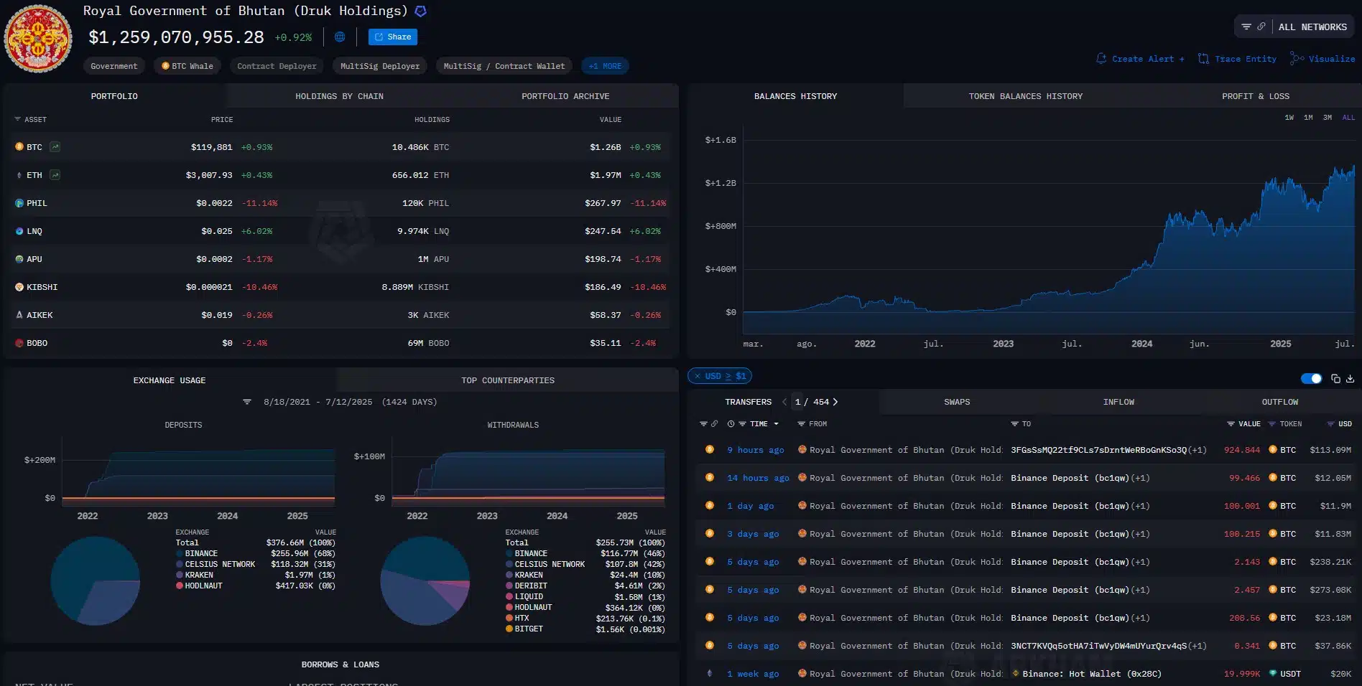This screenshot has height=686, width=1362.
Task: Click the Government tag chip
Action: coord(114,66)
